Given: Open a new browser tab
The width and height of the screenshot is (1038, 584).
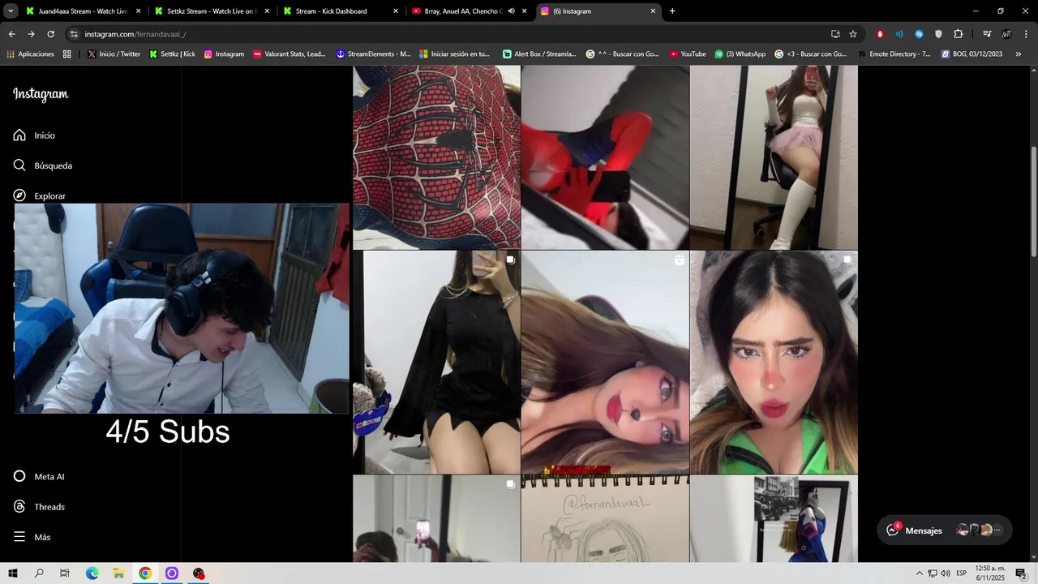Looking at the screenshot, I should (x=672, y=11).
